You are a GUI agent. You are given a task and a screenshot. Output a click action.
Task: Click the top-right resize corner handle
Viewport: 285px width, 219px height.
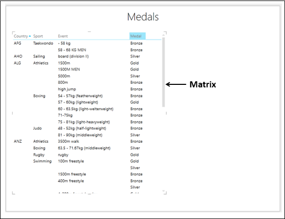165,33
